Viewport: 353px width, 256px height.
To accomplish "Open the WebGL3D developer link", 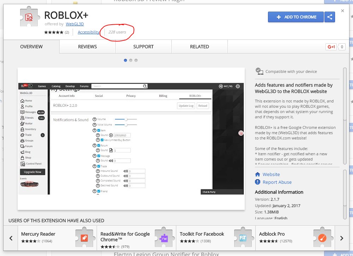I will coord(75,24).
